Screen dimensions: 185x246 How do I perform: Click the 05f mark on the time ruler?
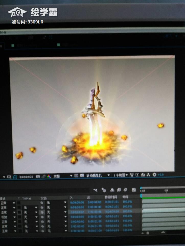[166, 190]
